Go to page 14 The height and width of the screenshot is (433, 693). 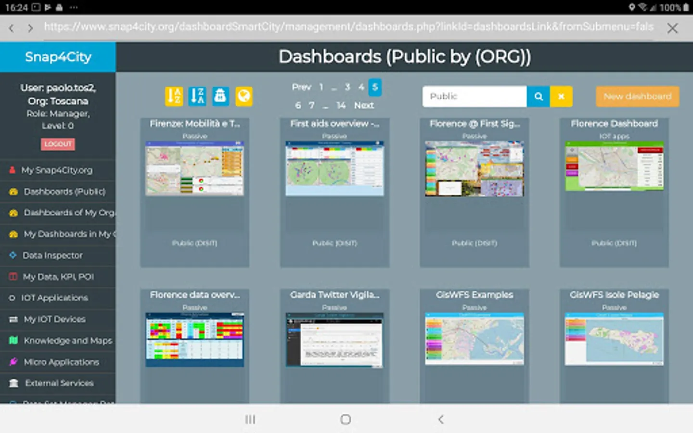pyautogui.click(x=341, y=105)
